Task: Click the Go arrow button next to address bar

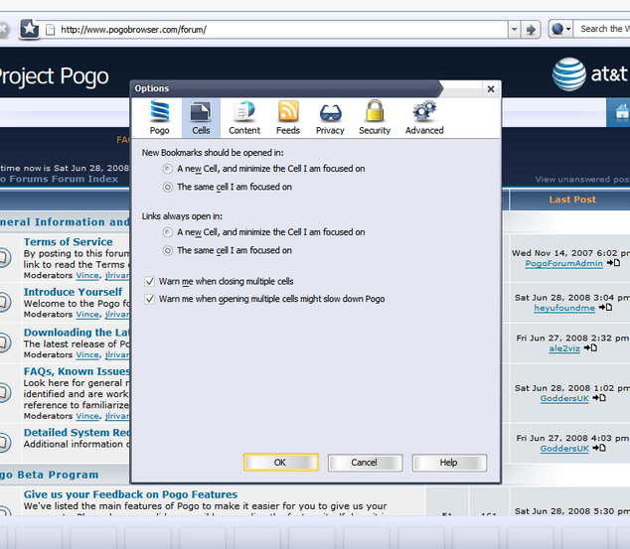Action: [x=531, y=30]
